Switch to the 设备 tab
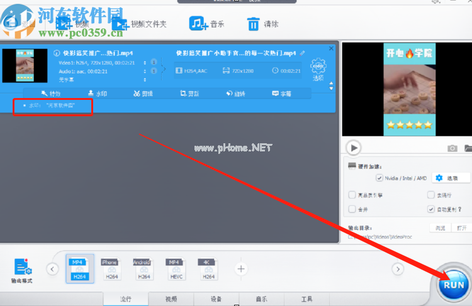 [x=216, y=299]
